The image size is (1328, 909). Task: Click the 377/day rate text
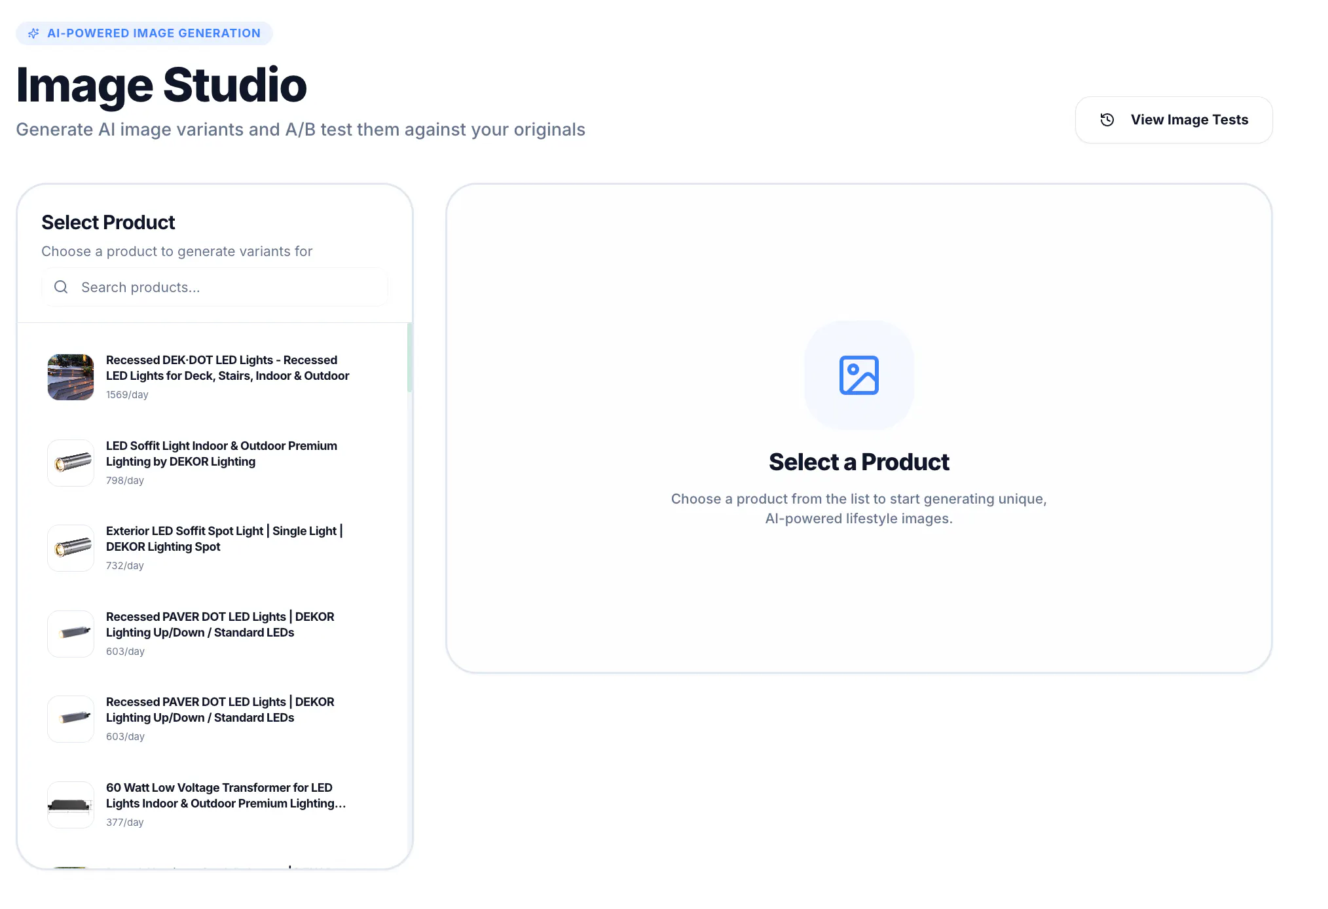125,823
